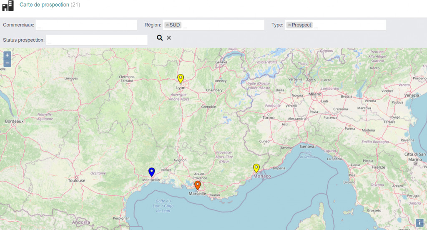Screen dimensions: 427x230
Task: Zoom out on the map
Action: [7, 63]
